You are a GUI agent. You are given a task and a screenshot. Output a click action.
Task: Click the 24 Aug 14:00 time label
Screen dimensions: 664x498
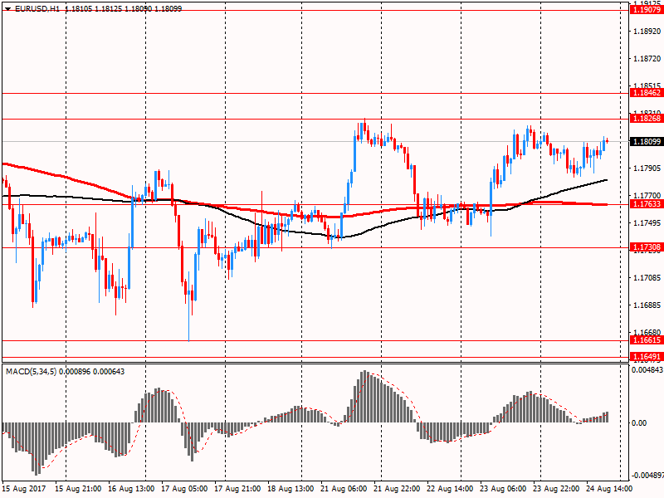(609, 489)
